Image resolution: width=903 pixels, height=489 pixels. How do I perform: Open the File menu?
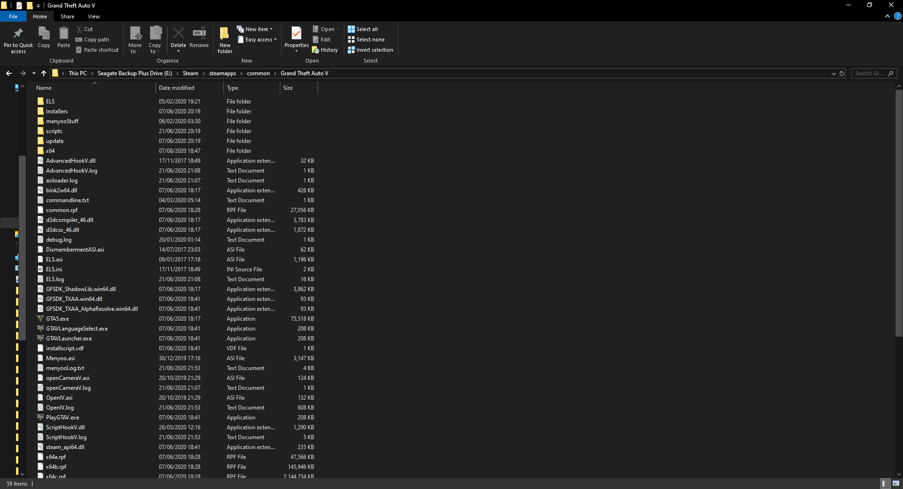pyautogui.click(x=13, y=16)
